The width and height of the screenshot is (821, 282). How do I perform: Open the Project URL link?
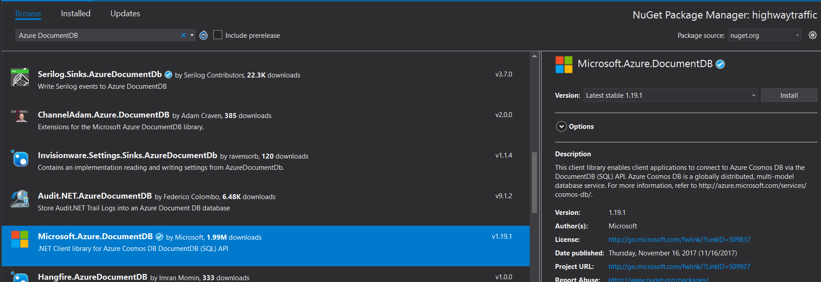pos(679,267)
